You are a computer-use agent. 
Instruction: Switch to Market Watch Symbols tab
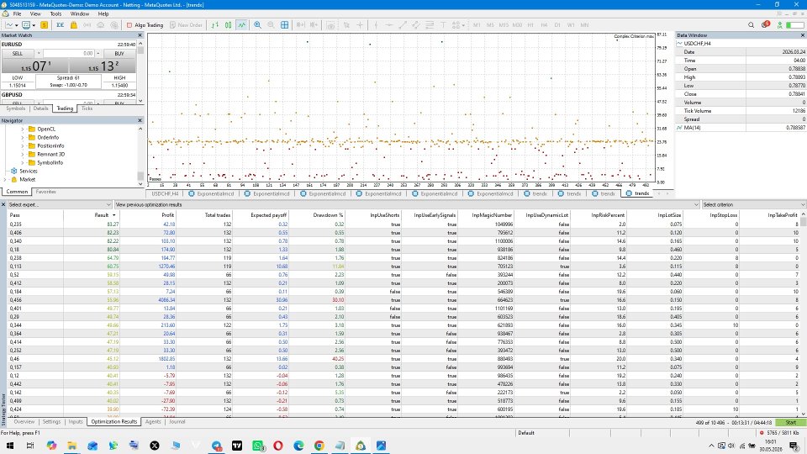(15, 108)
